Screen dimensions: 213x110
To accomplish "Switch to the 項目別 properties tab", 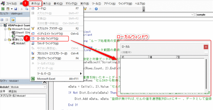I will 12,91.
